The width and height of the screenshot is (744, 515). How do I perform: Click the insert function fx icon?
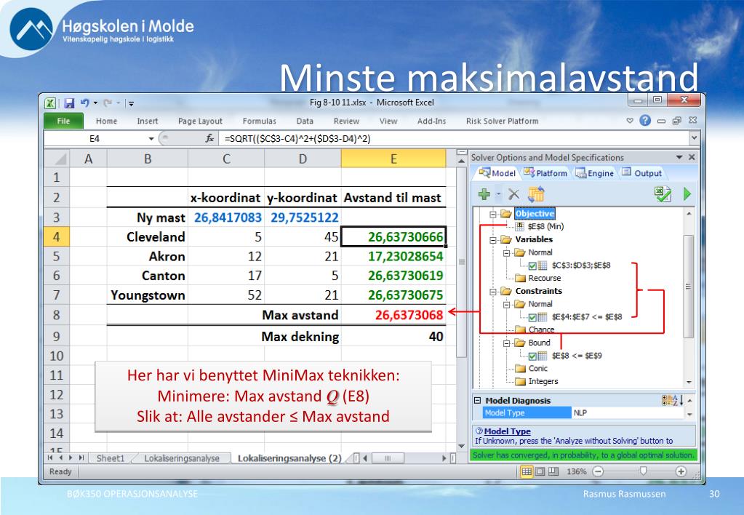point(209,139)
